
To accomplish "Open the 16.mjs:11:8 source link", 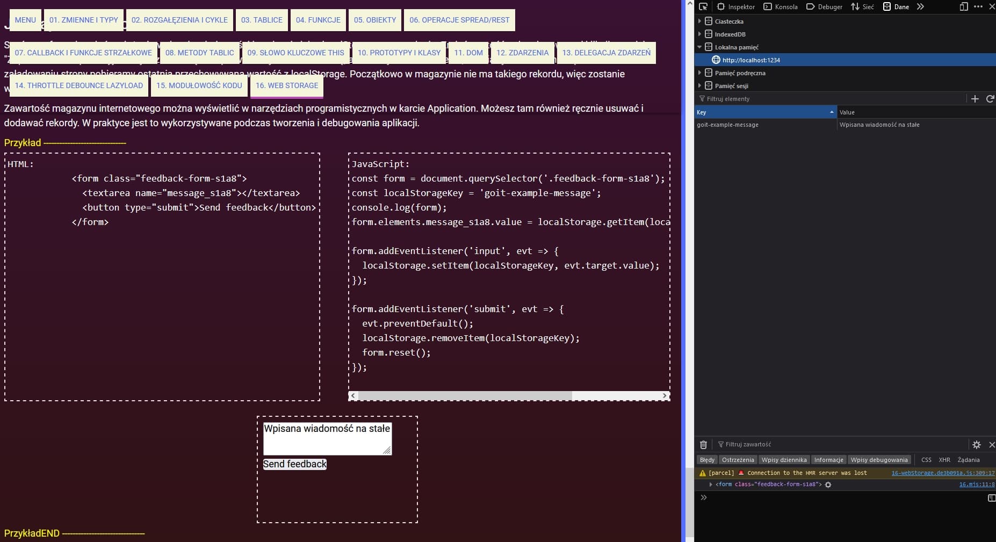I will [x=976, y=485].
